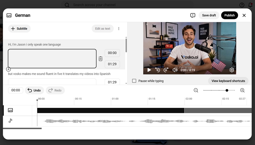Focus the first empty subtitle text box
The height and width of the screenshot is (145, 255).
coord(52,59)
